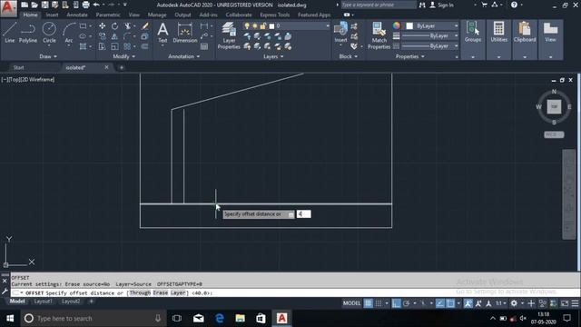Open the Parametric ribbon tab

108,15
